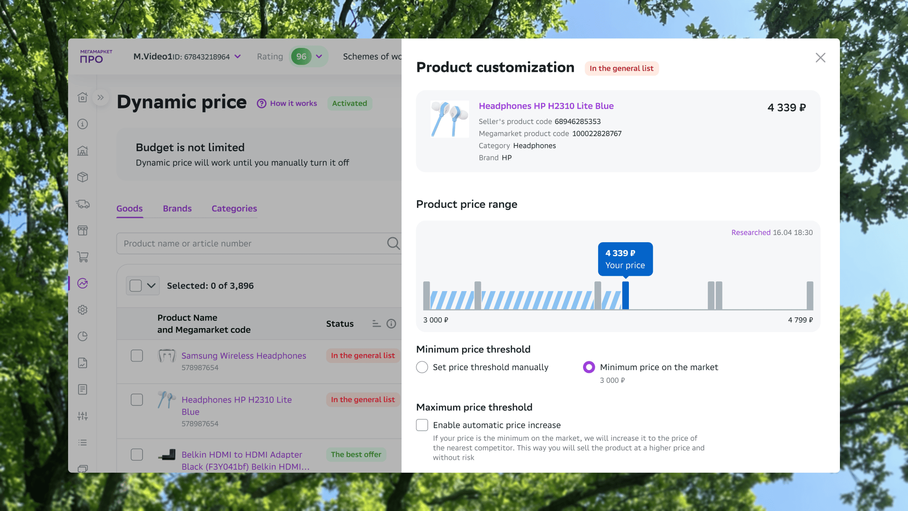
Task: Select the dynamic price chart sidebar icon
Action: 82,283
